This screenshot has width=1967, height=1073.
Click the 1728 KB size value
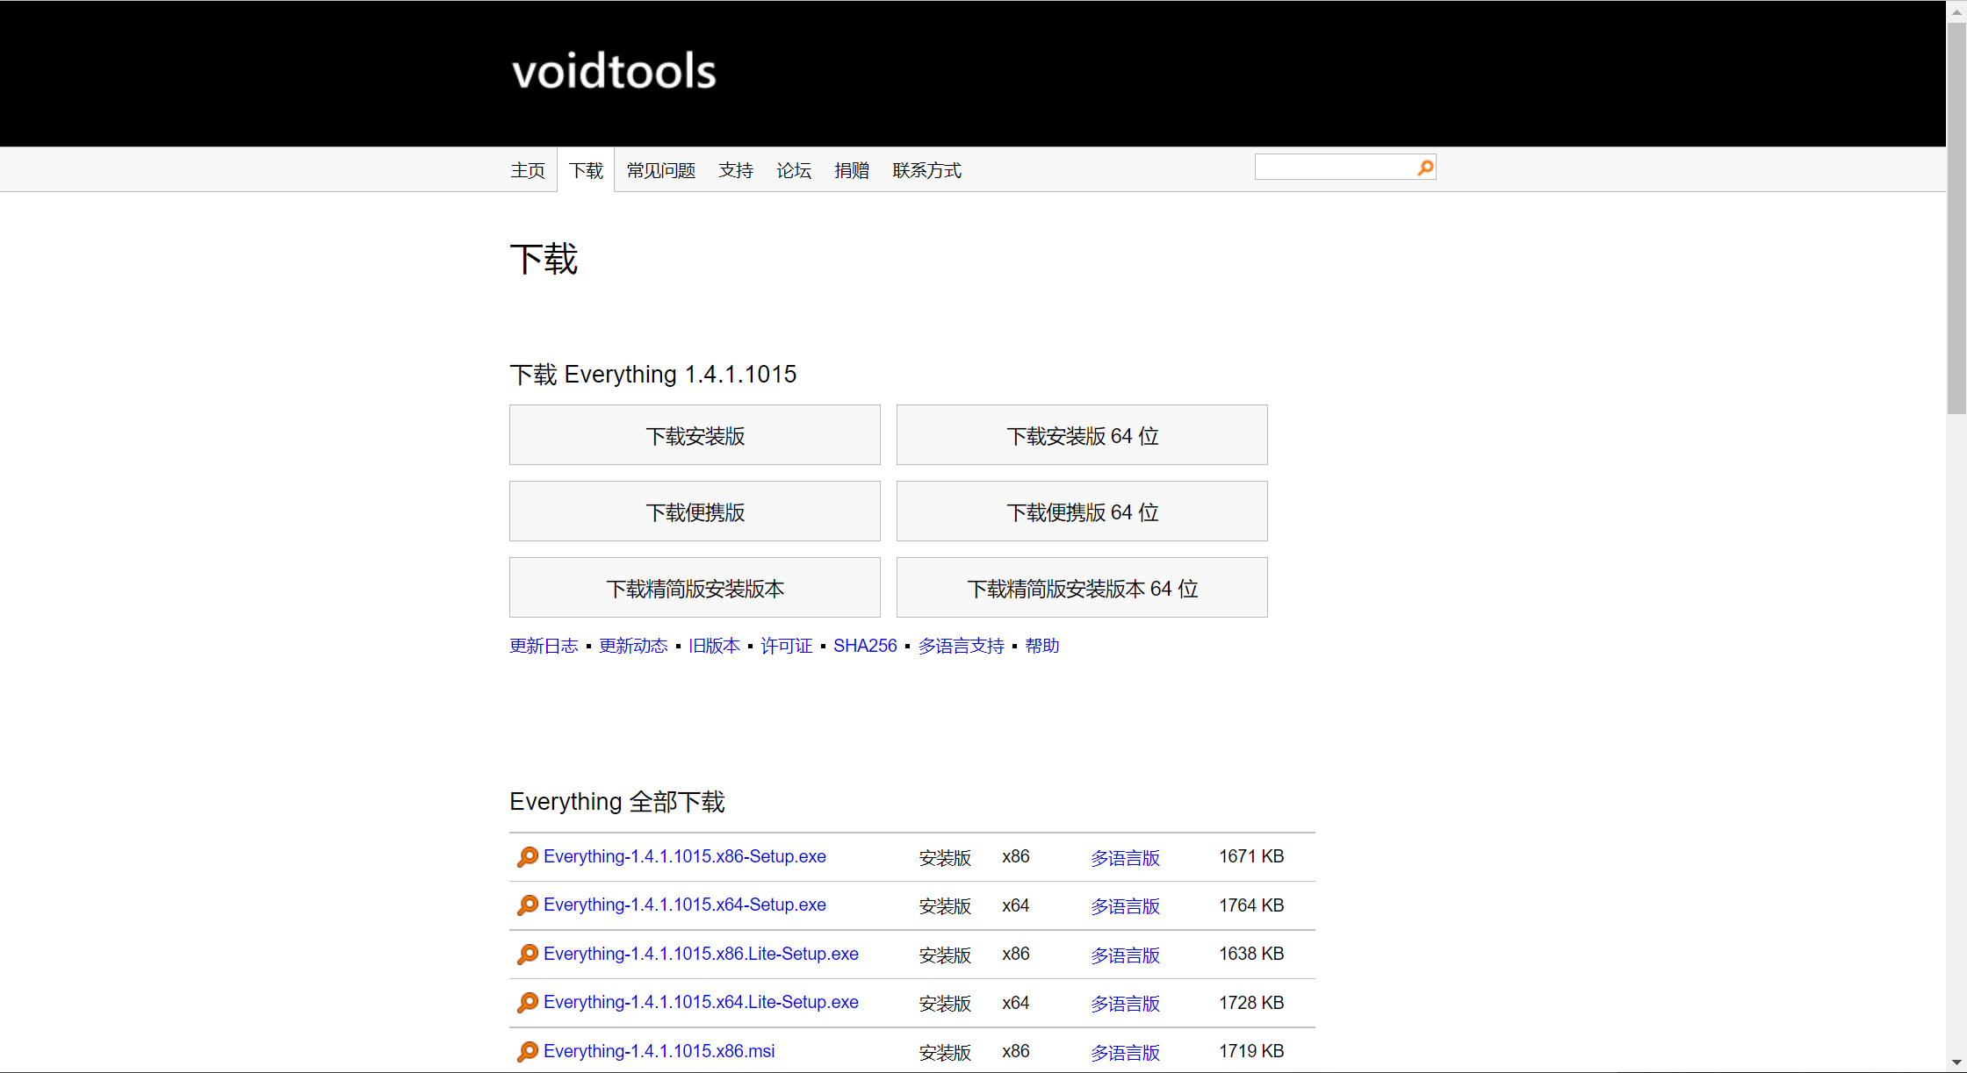click(1251, 1003)
